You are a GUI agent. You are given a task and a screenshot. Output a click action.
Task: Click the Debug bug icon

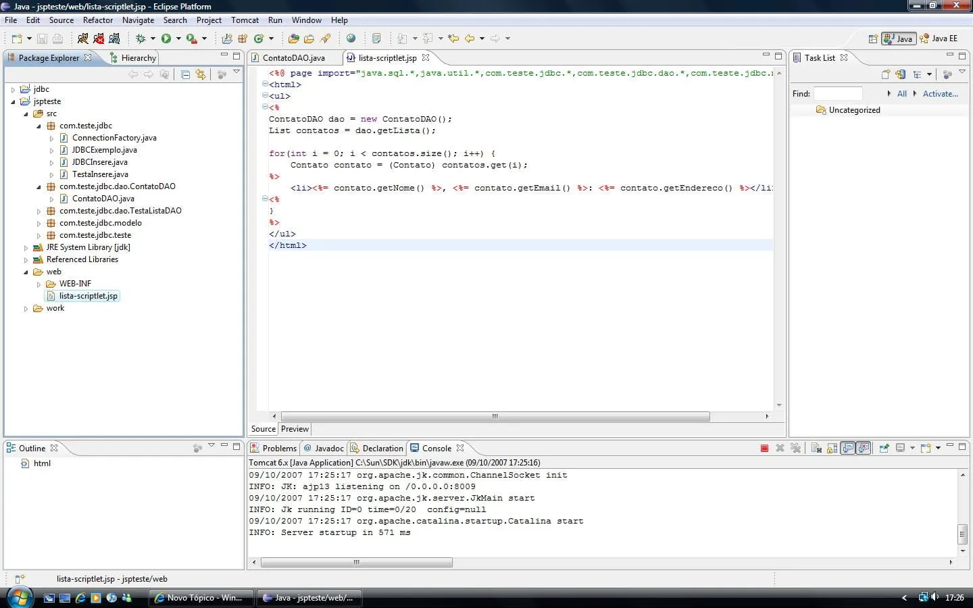[x=141, y=39]
